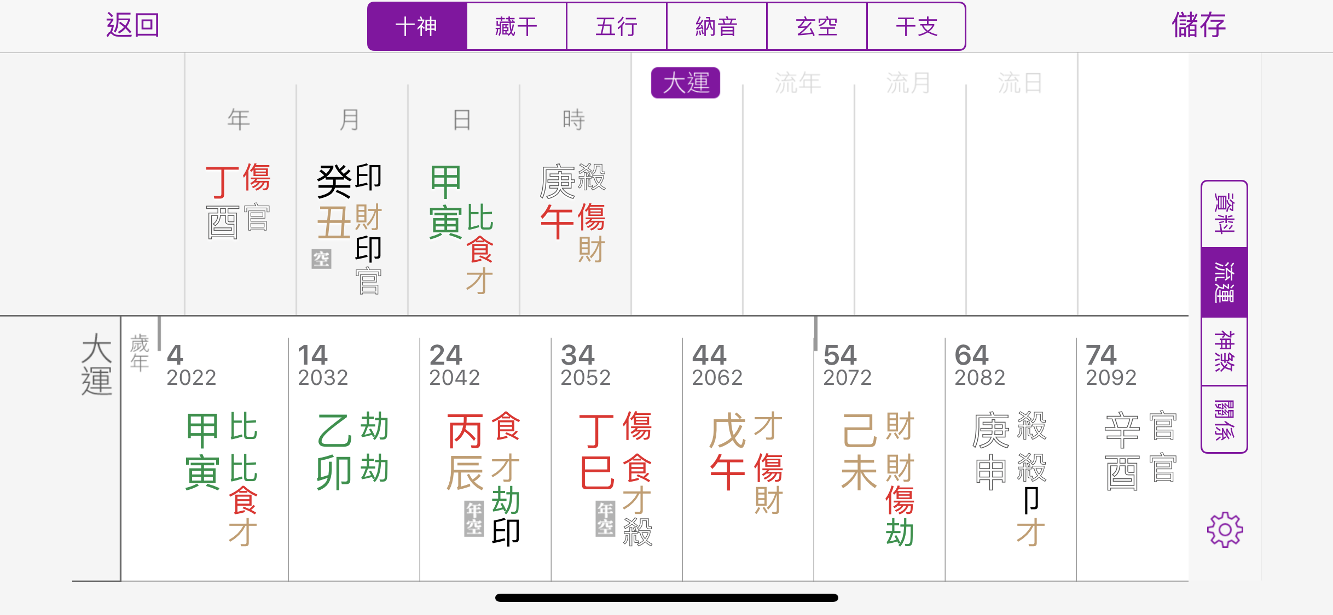This screenshot has width=1333, height=615.
Task: Open the 資料 side tab
Action: coord(1224,214)
